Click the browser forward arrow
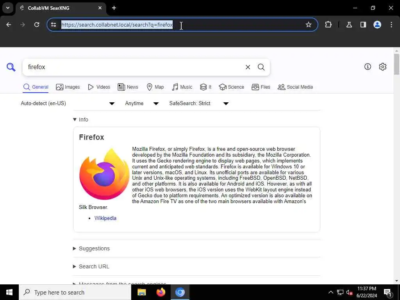This screenshot has width=400, height=300. click(x=23, y=25)
